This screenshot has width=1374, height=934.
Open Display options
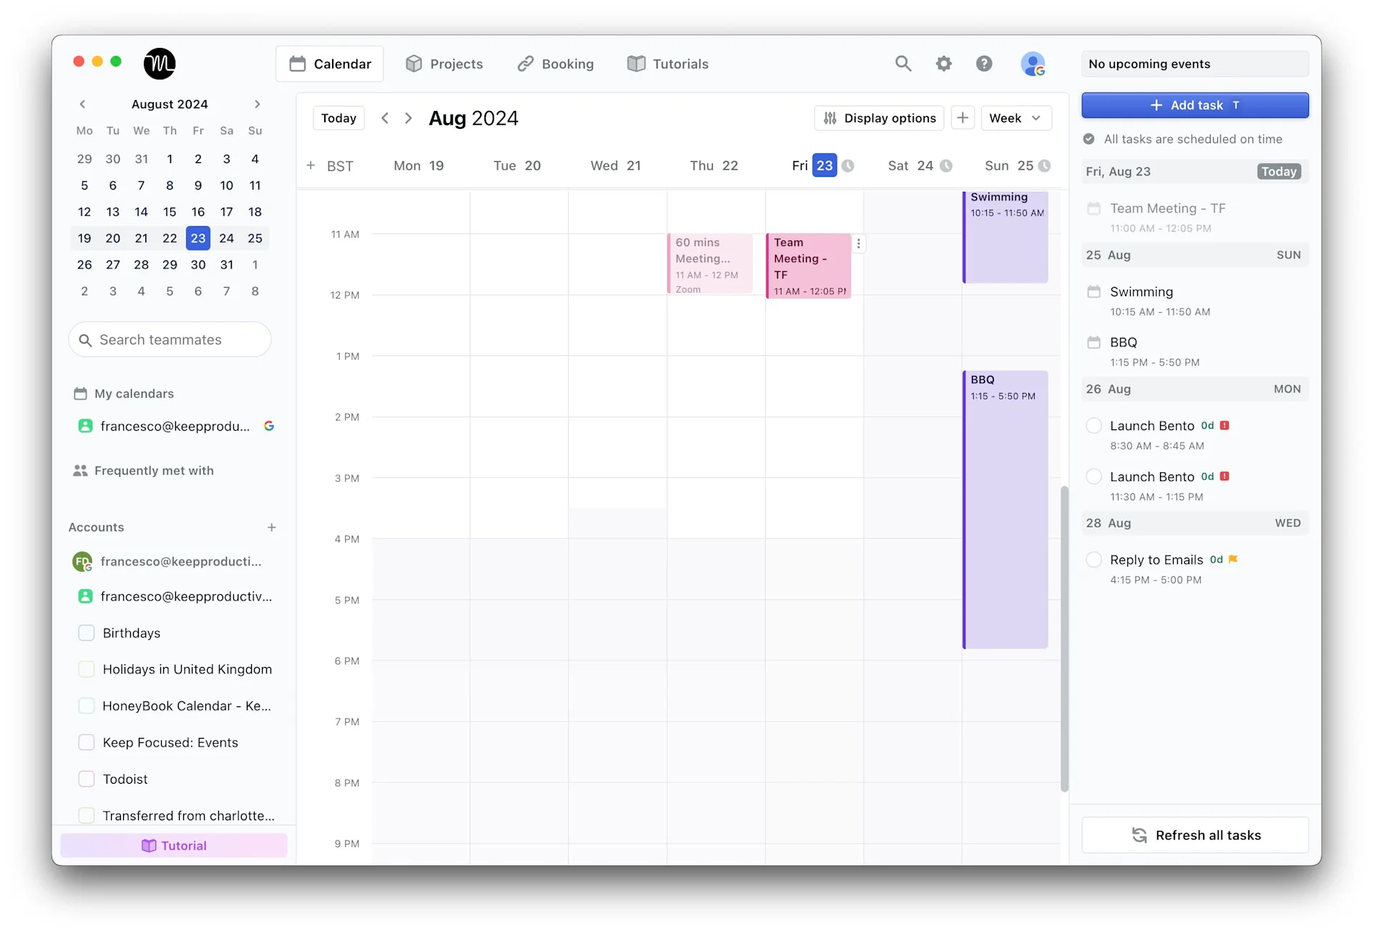(879, 118)
